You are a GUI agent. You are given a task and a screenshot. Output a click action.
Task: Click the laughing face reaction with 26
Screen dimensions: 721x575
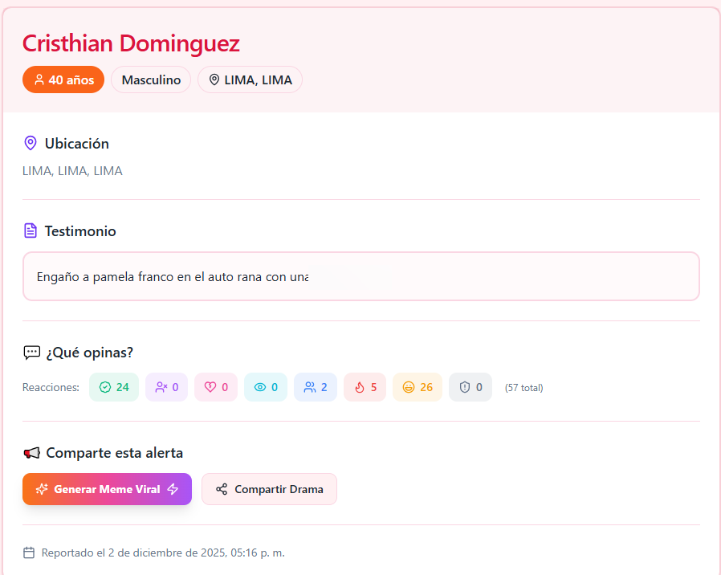(418, 387)
